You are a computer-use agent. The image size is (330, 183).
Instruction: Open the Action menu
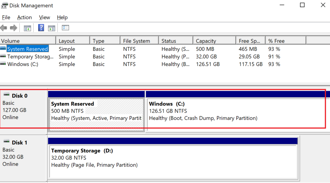[x=24, y=17]
